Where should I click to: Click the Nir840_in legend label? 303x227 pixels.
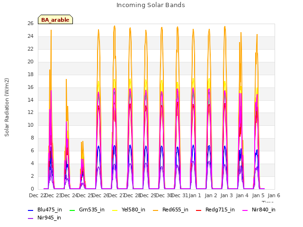tap(264, 210)
